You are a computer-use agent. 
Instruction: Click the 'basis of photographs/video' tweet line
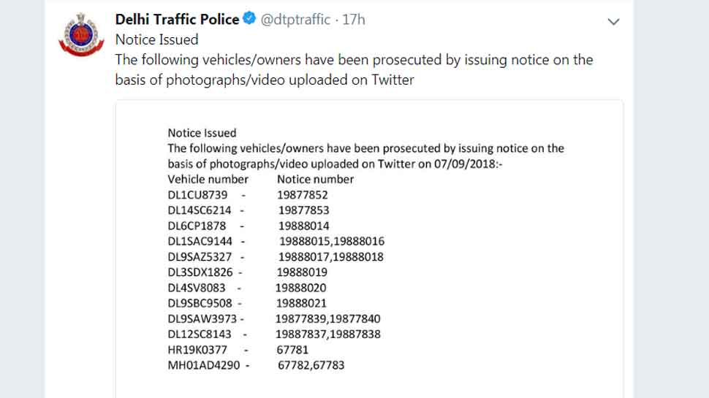coord(265,80)
